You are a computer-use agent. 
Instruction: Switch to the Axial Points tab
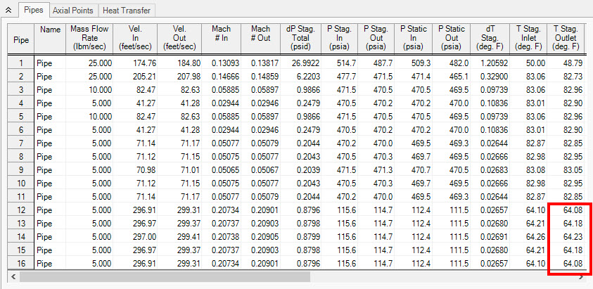click(73, 11)
